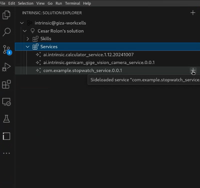Click the Sideloaded service tooltip
This screenshot has height=188, width=200.
tap(144, 80)
